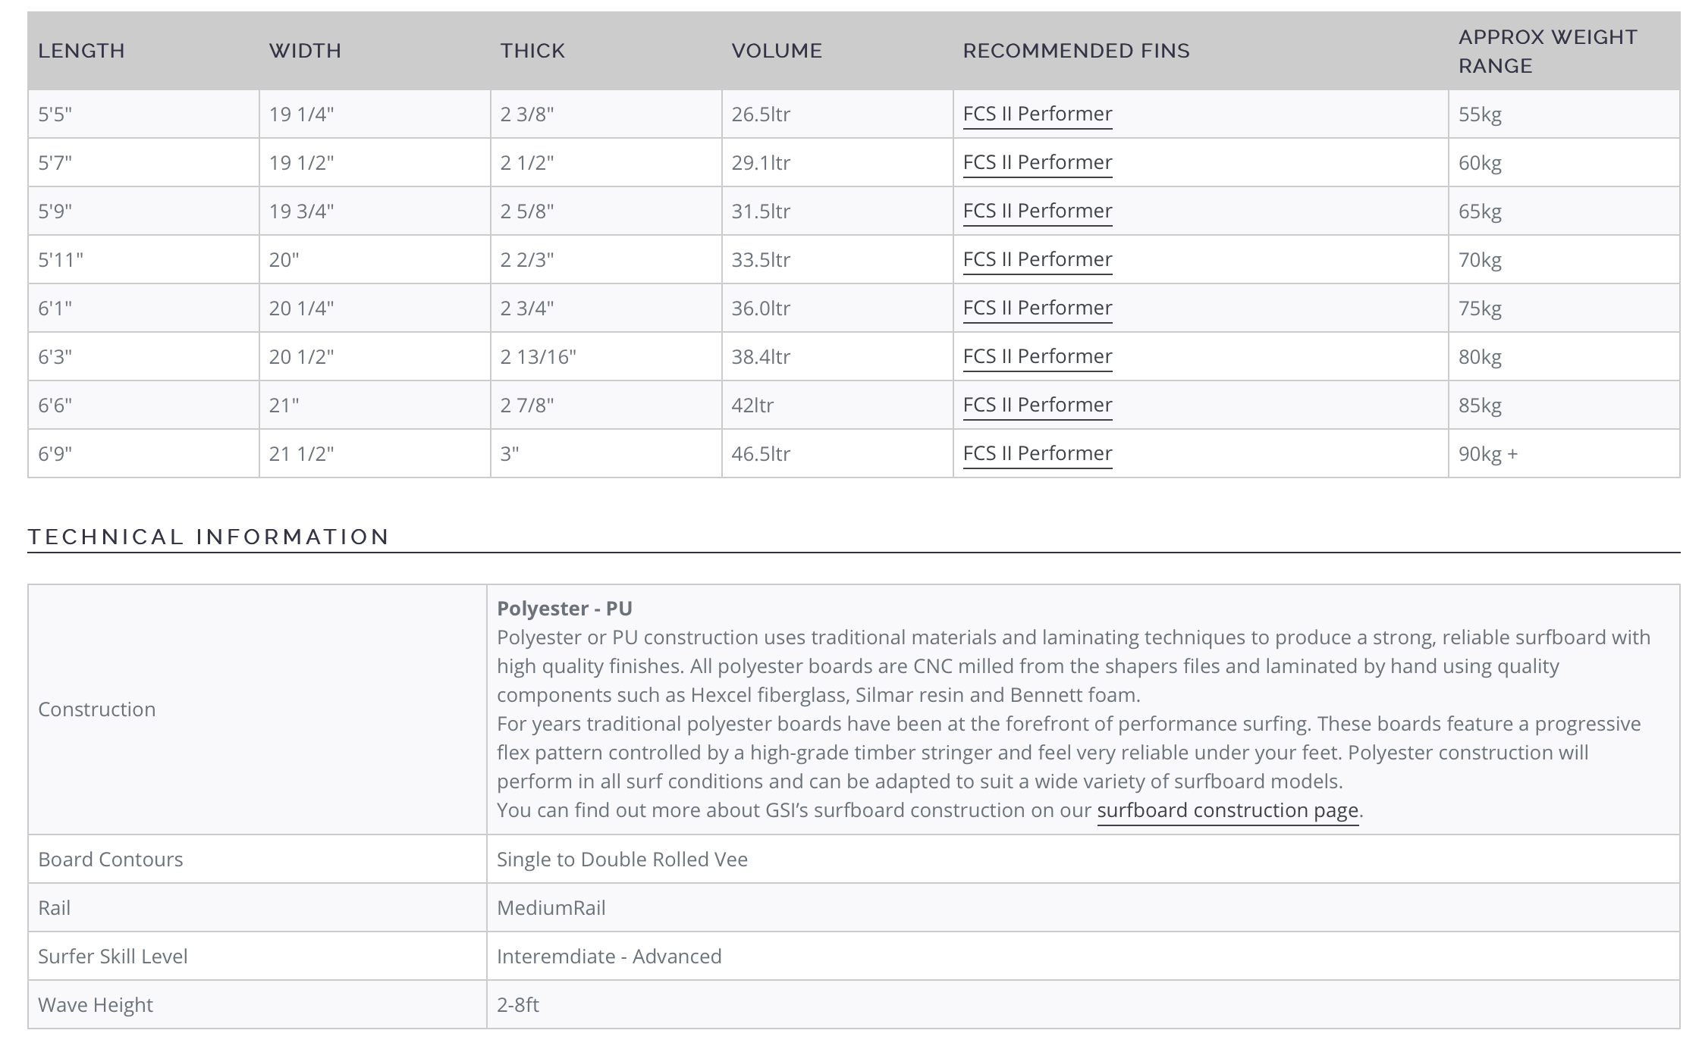Click the 38.4ltr volume cell

coord(837,356)
